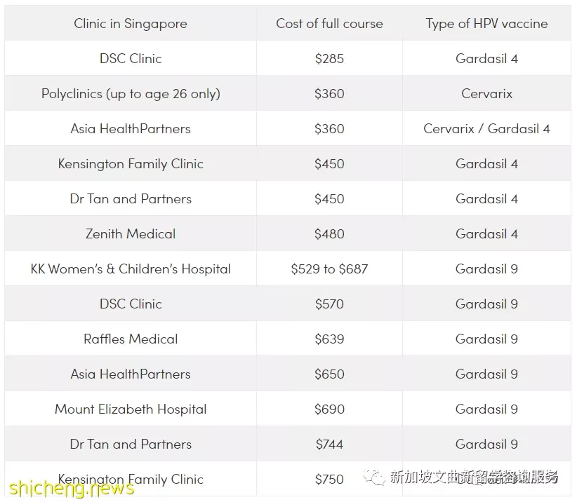Viewport: 577px width, 502px height.
Task: Click Gardasil 4 in the Dr Tan row
Action: [486, 199]
